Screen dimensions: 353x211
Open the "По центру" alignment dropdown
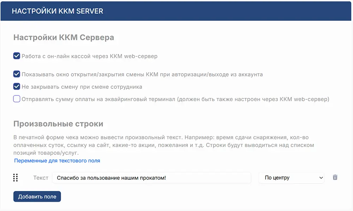point(291,178)
